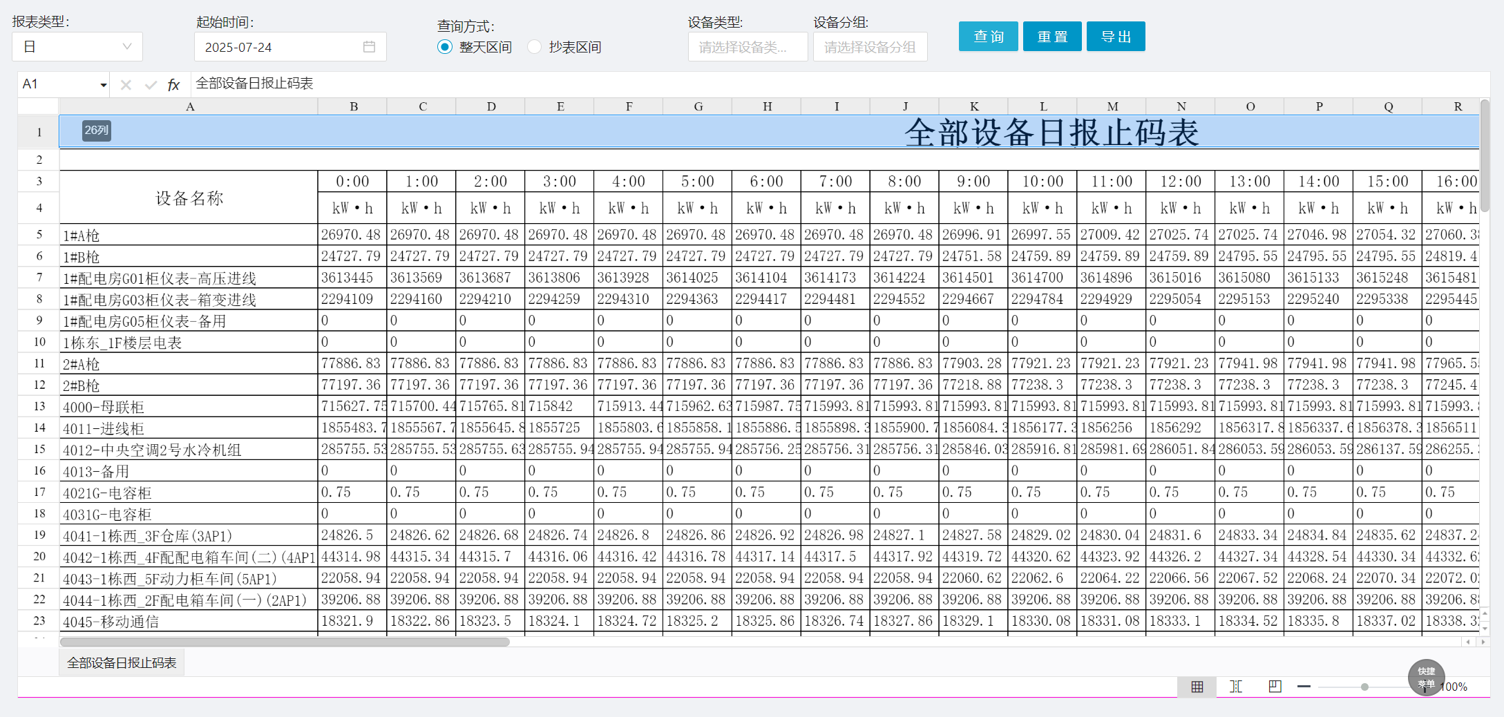The width and height of the screenshot is (1504, 717).
Task: Open the 设备类型 selection dropdown
Action: (748, 47)
